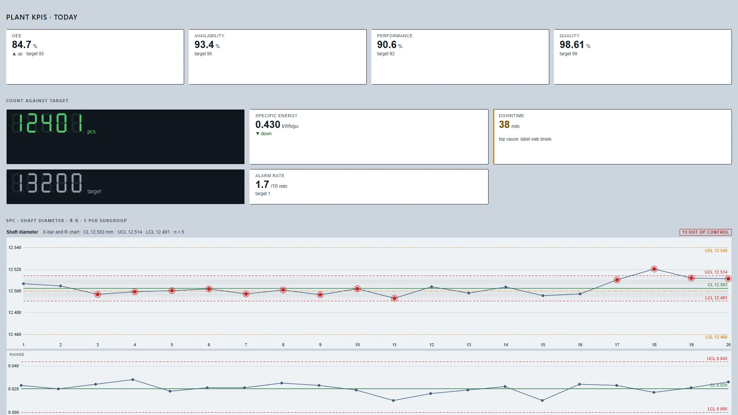Click the LSL 12.460 limit label
The height and width of the screenshot is (415, 738).
pyautogui.click(x=716, y=337)
